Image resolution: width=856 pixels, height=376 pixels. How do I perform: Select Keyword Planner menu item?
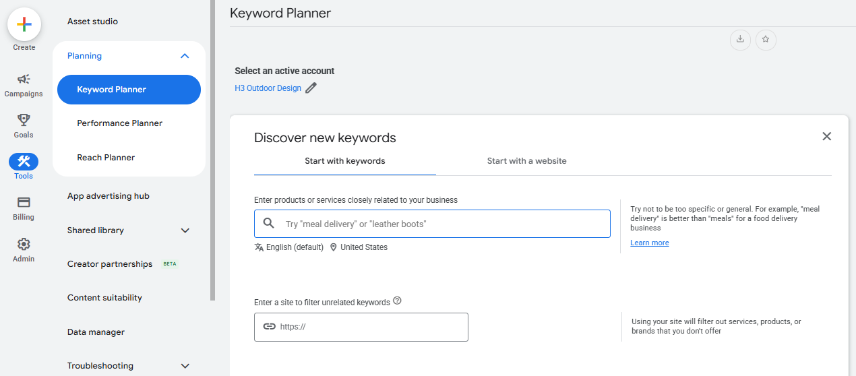(129, 90)
